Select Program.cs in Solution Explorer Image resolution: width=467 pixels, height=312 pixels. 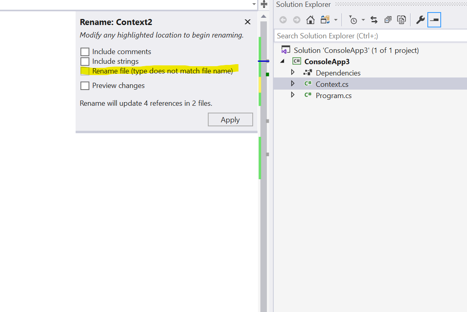click(x=333, y=95)
